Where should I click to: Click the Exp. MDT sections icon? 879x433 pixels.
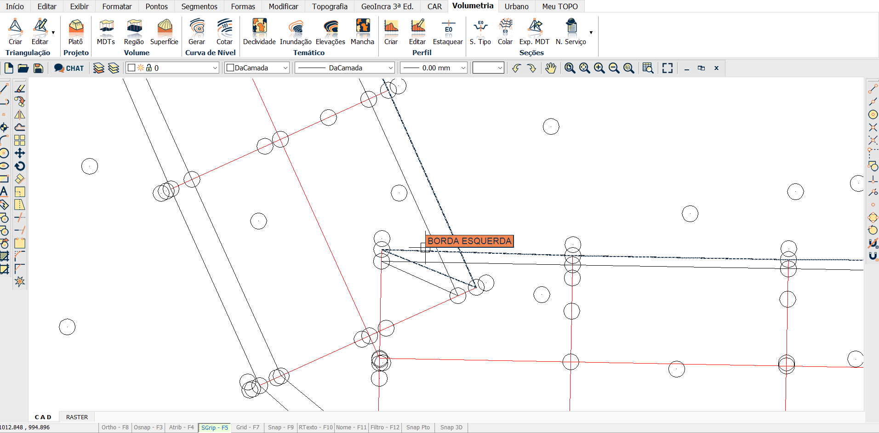pyautogui.click(x=534, y=31)
